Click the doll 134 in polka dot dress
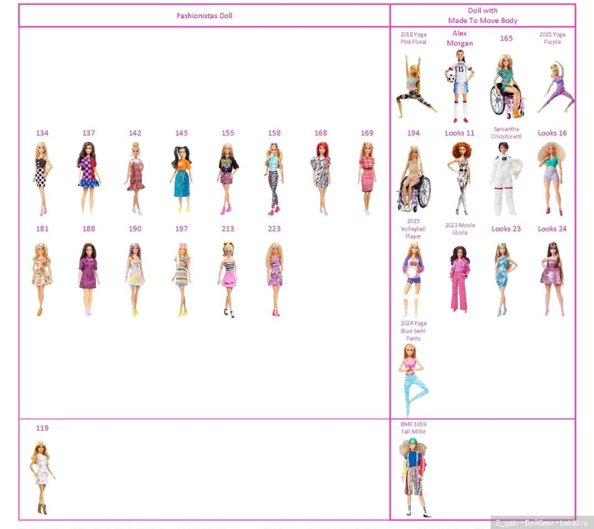 42,177
